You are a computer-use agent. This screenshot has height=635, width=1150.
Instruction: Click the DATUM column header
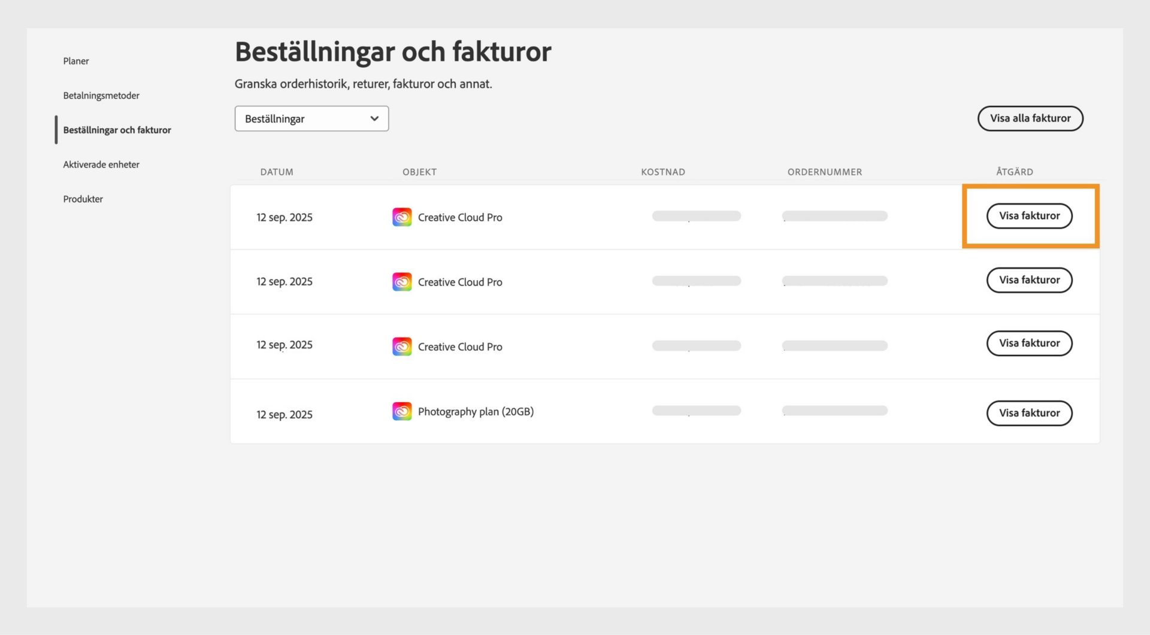(x=277, y=172)
